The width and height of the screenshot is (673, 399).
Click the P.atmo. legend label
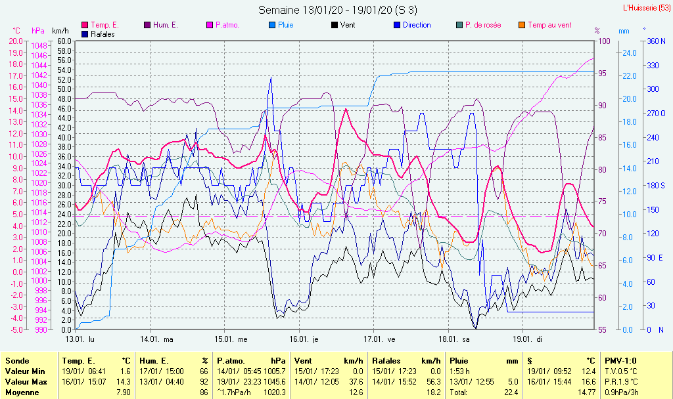tap(227, 26)
